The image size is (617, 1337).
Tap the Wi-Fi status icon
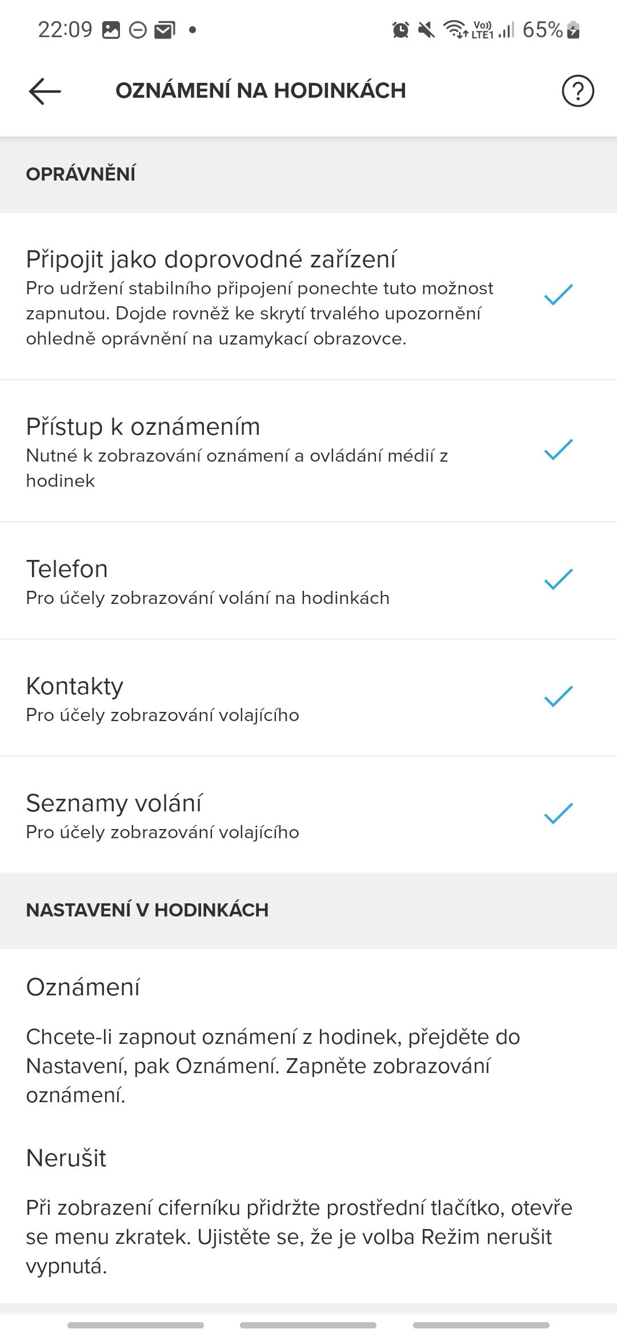click(455, 30)
